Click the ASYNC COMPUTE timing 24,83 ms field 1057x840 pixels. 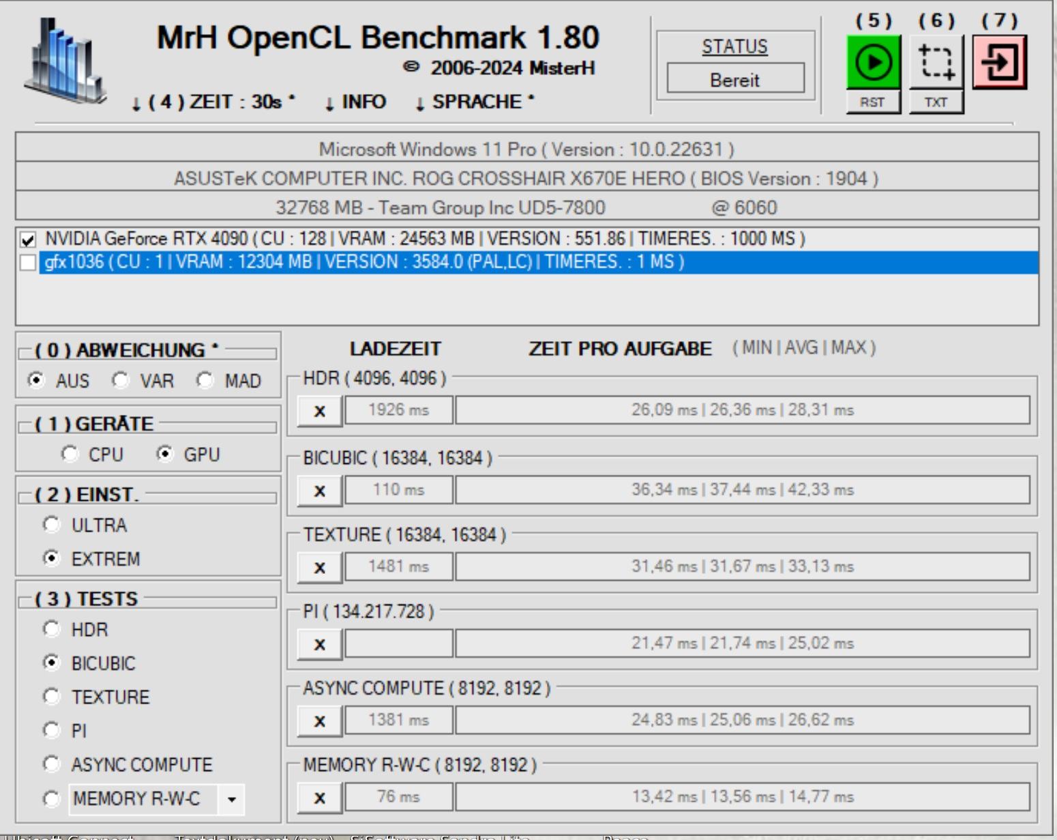[x=743, y=720]
